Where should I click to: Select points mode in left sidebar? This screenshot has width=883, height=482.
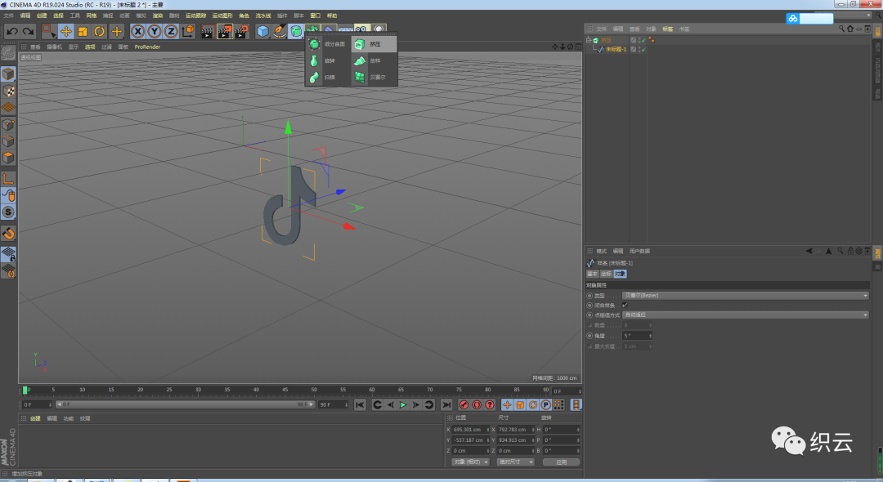click(x=8, y=125)
